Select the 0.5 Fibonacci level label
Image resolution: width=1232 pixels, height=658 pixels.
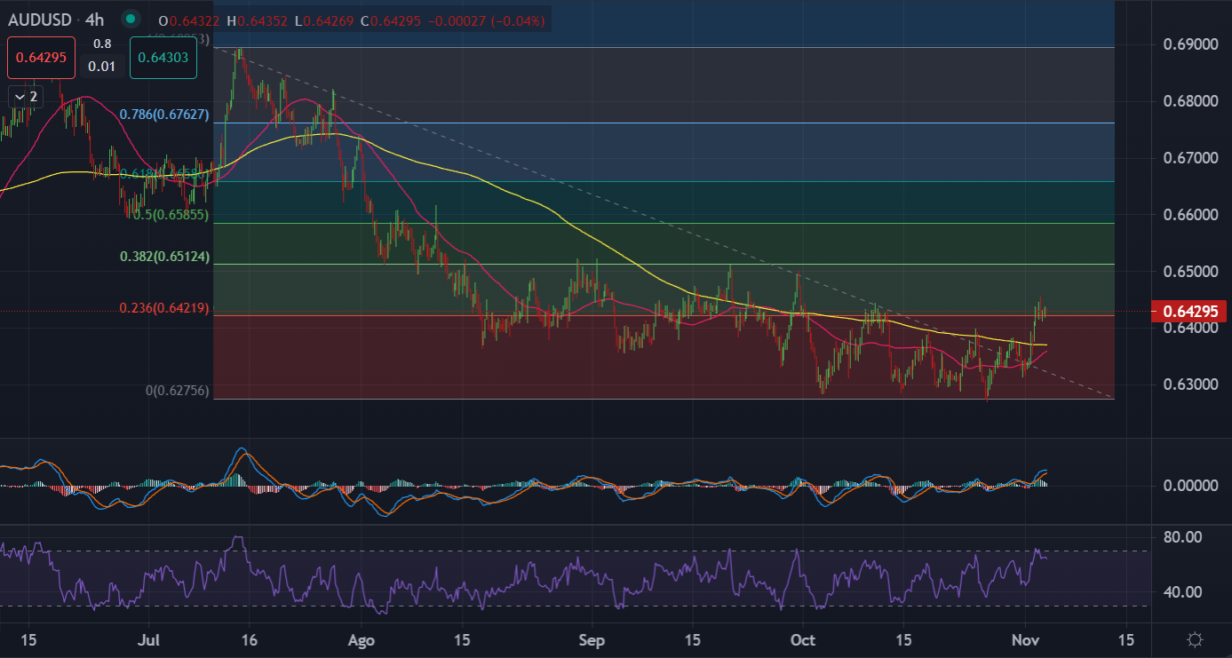pos(169,215)
